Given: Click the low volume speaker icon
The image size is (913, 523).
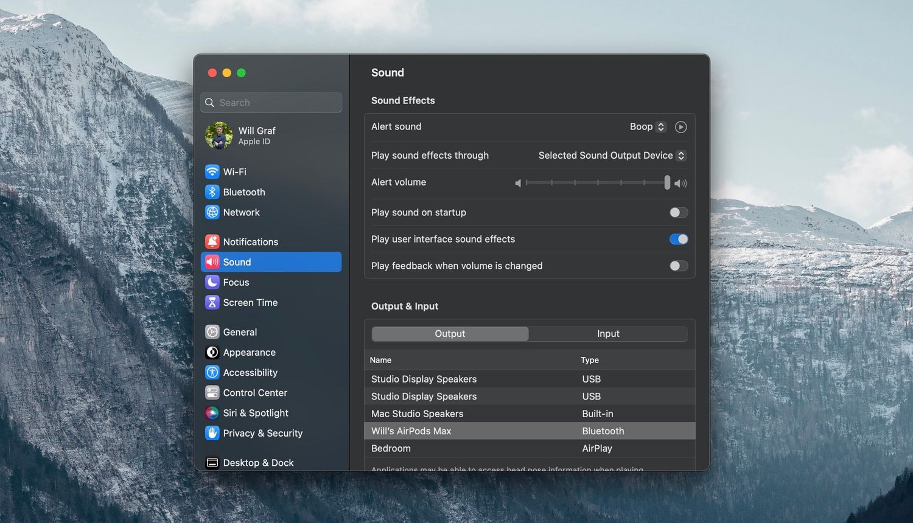Looking at the screenshot, I should [x=518, y=183].
